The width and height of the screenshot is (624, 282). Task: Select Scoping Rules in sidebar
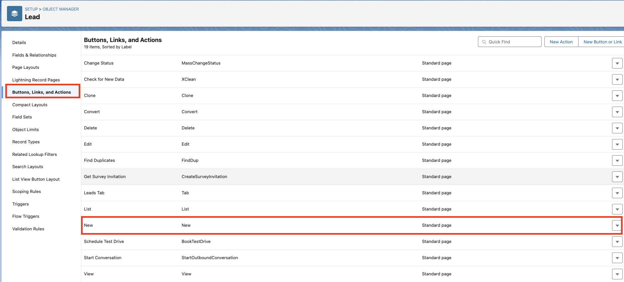[x=27, y=192]
